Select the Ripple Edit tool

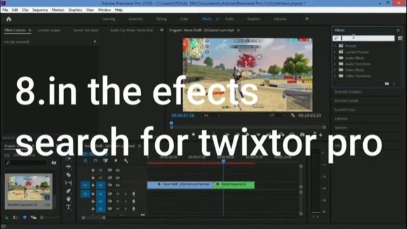point(69,167)
